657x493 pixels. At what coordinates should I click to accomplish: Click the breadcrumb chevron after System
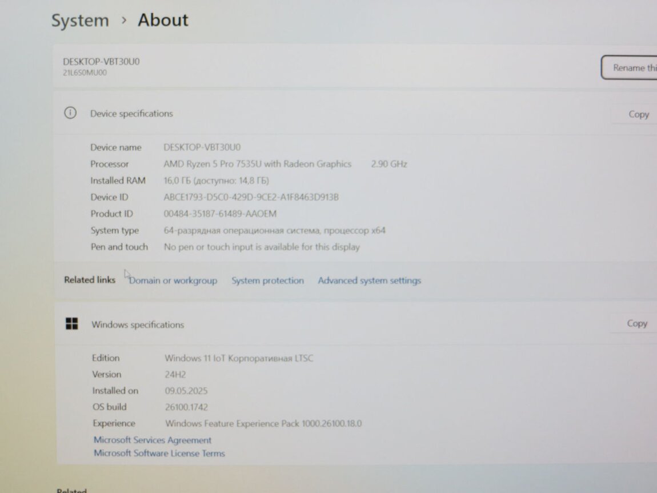coord(123,21)
